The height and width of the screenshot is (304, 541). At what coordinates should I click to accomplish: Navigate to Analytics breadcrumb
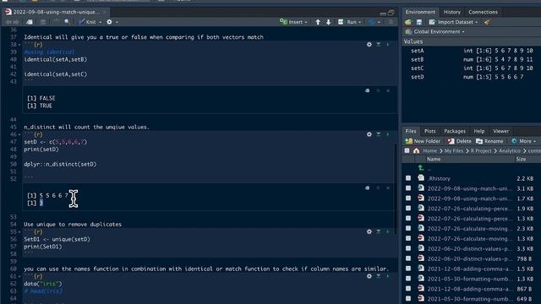click(x=509, y=151)
